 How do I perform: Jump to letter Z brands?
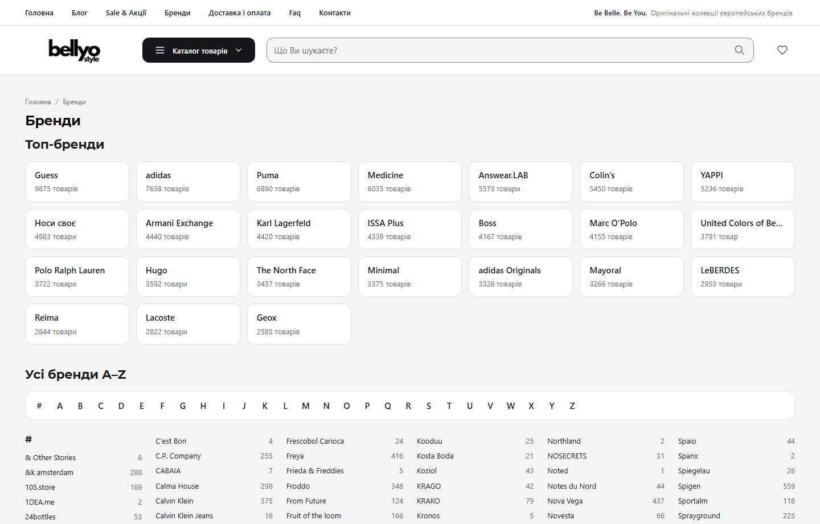coord(572,406)
